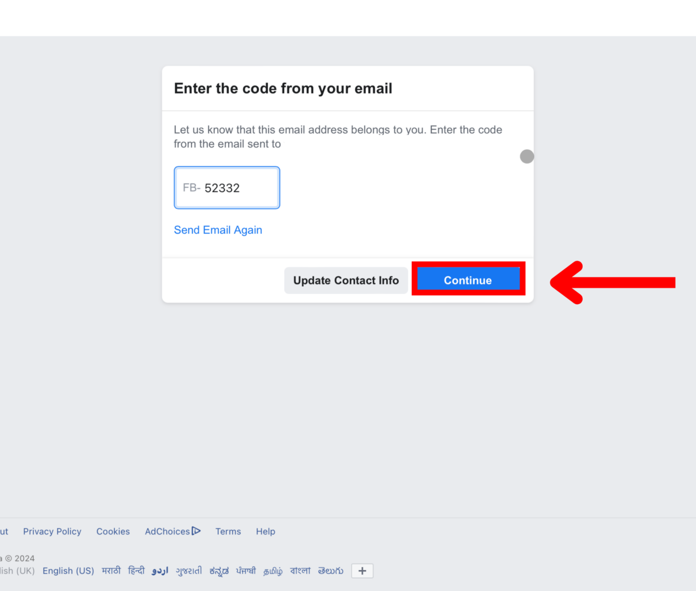Open the AdChoices page
The width and height of the screenshot is (696, 591).
pos(167,531)
